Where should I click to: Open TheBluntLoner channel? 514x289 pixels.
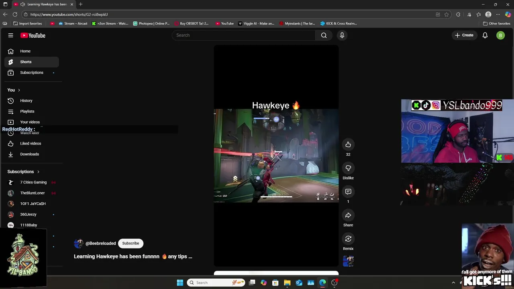[31, 193]
